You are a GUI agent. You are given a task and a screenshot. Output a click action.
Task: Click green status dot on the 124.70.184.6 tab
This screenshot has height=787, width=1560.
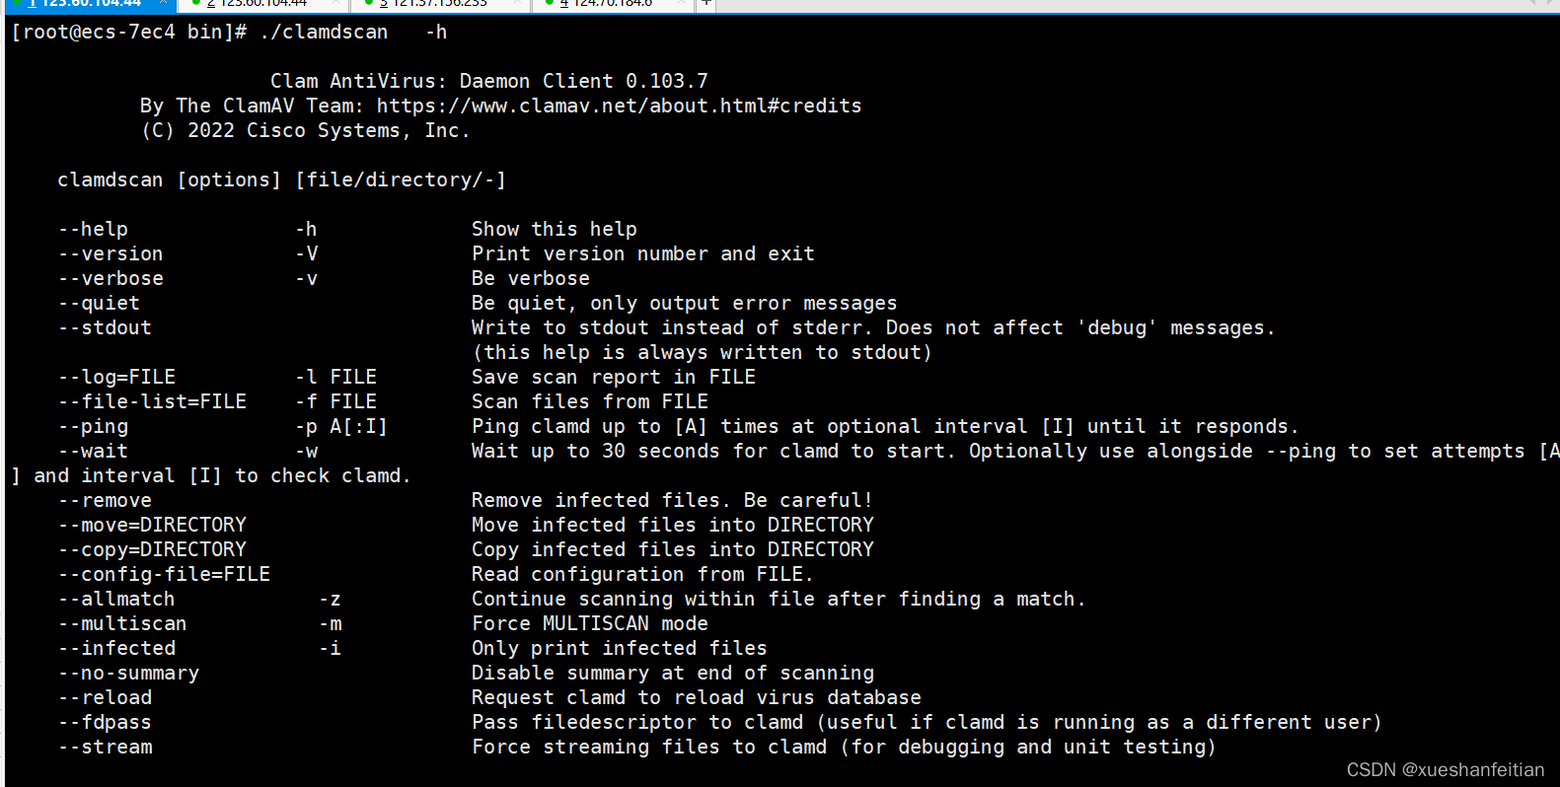(x=548, y=4)
